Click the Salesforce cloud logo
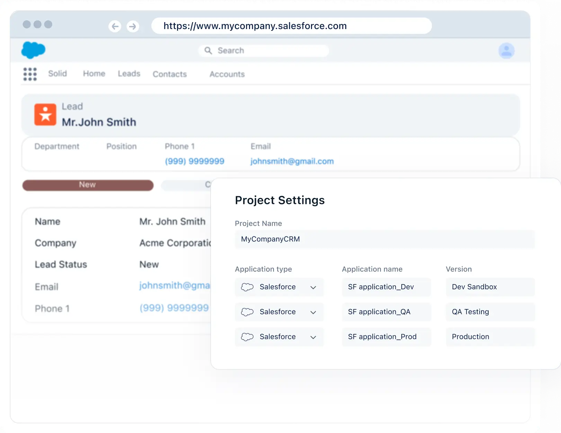 click(33, 50)
